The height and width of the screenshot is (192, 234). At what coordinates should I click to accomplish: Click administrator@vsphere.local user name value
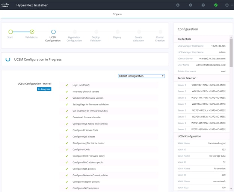211,65
